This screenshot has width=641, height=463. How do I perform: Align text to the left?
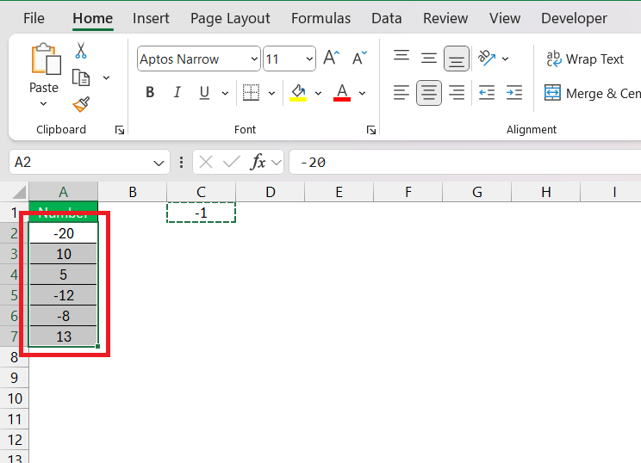pyautogui.click(x=401, y=93)
